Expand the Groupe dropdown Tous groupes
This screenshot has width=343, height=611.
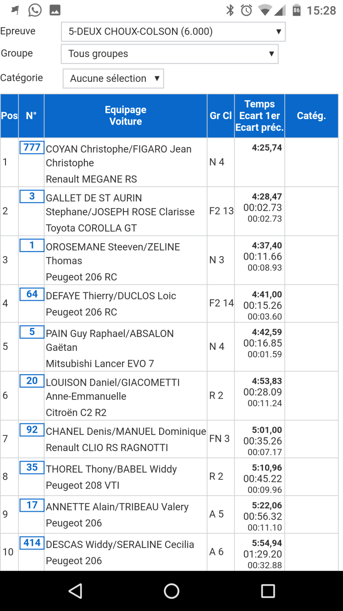point(170,54)
